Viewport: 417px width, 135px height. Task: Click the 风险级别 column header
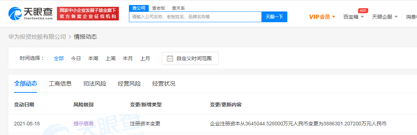pos(84,105)
